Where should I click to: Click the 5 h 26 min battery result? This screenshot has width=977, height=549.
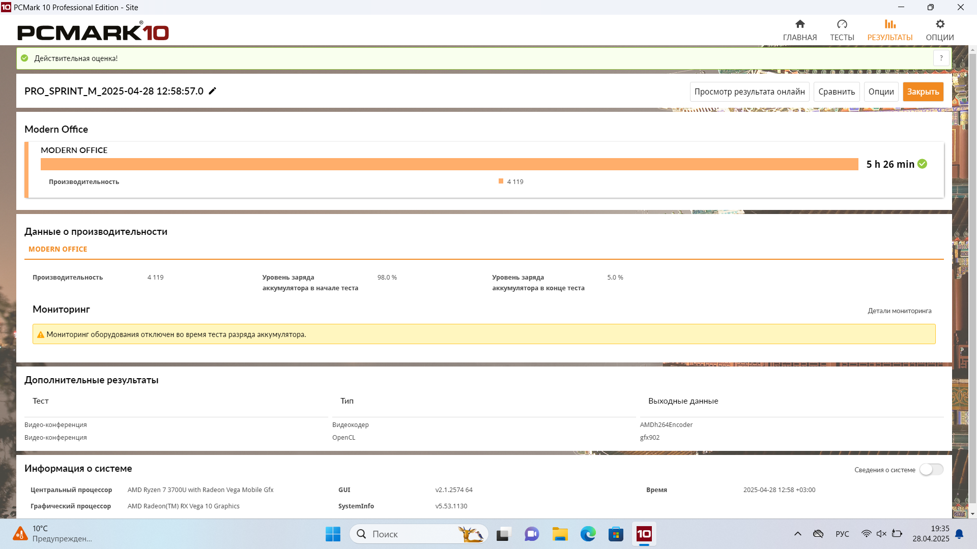click(x=890, y=164)
